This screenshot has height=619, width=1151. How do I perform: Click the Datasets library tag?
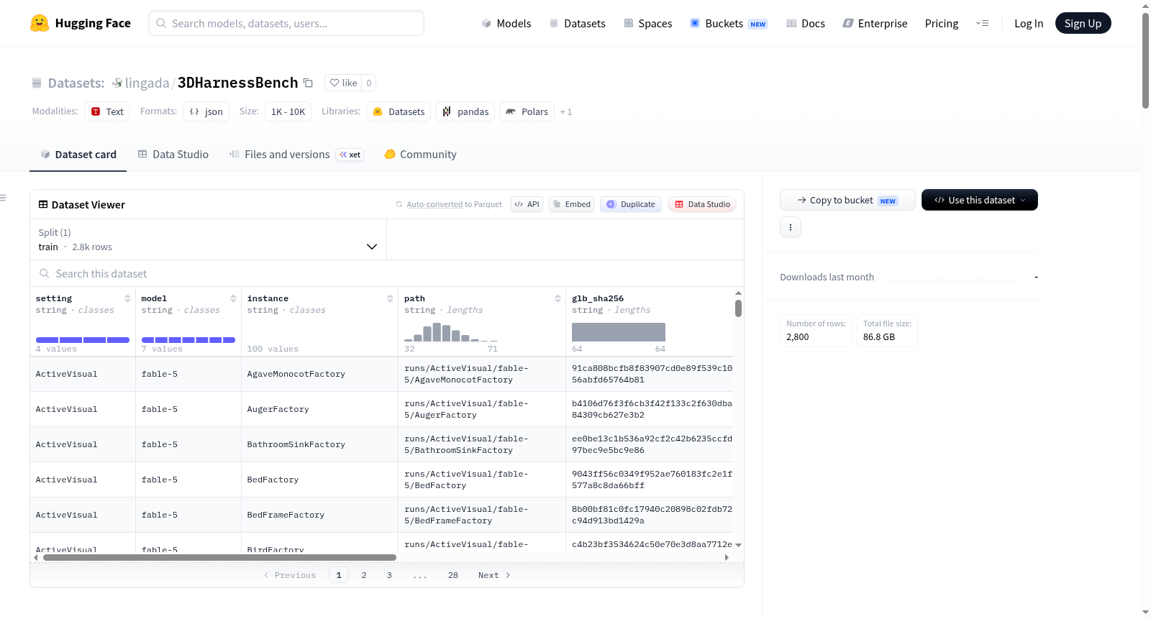coord(399,111)
